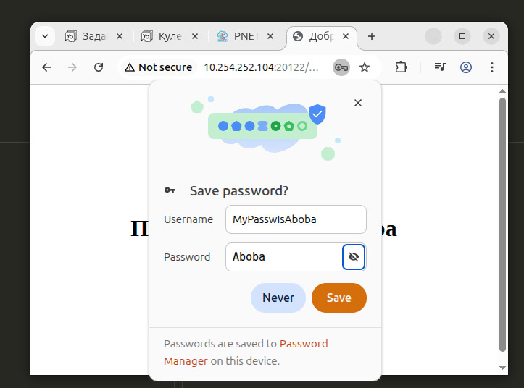
Task: Bookmark this page with the star icon
Action: [x=365, y=67]
